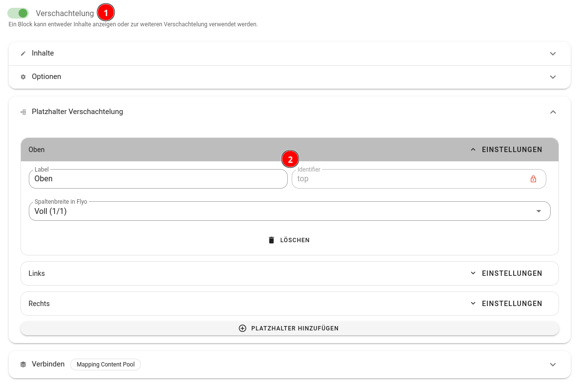The height and width of the screenshot is (385, 578).
Task: Click the layers icon beside Verbinden
Action: point(23,365)
